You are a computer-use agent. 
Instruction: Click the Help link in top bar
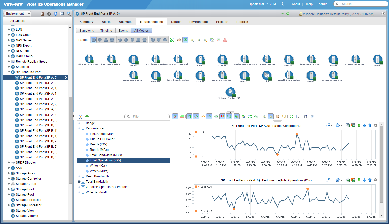[309, 4]
